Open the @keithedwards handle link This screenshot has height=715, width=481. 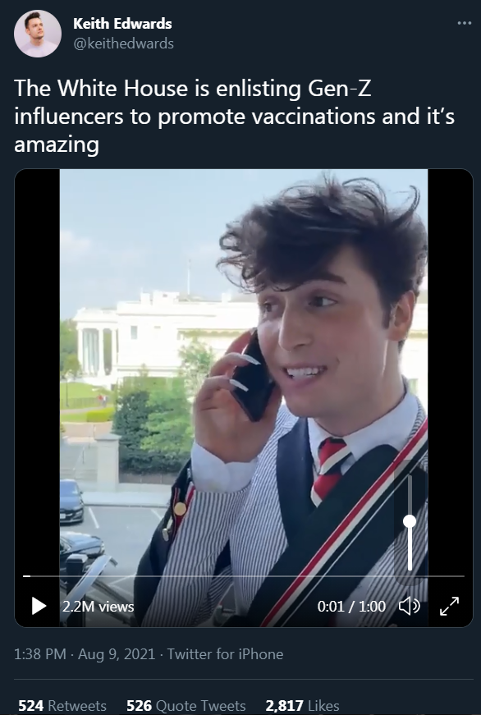[123, 44]
